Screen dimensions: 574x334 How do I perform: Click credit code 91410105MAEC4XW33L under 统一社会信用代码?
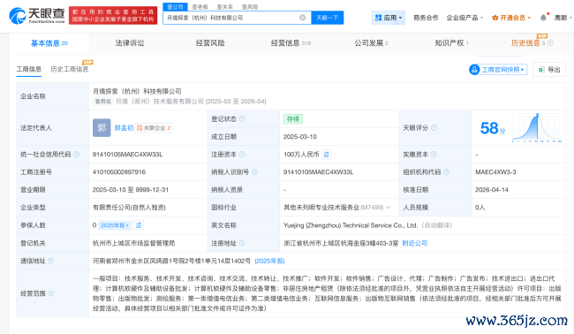click(x=127, y=154)
